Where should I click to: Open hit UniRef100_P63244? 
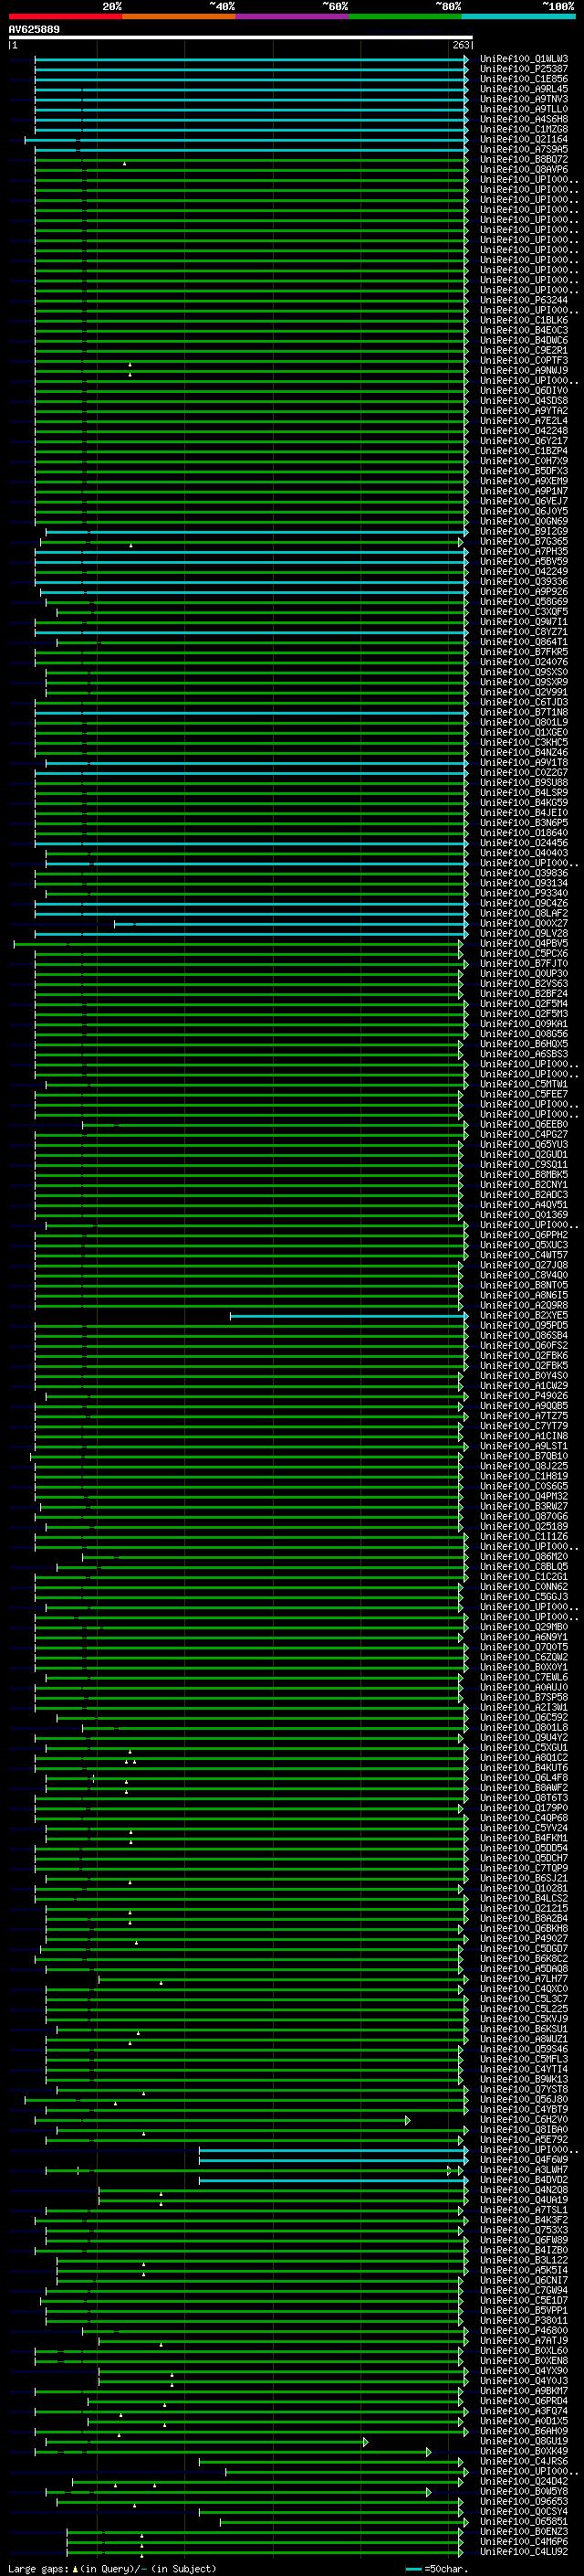tap(524, 300)
